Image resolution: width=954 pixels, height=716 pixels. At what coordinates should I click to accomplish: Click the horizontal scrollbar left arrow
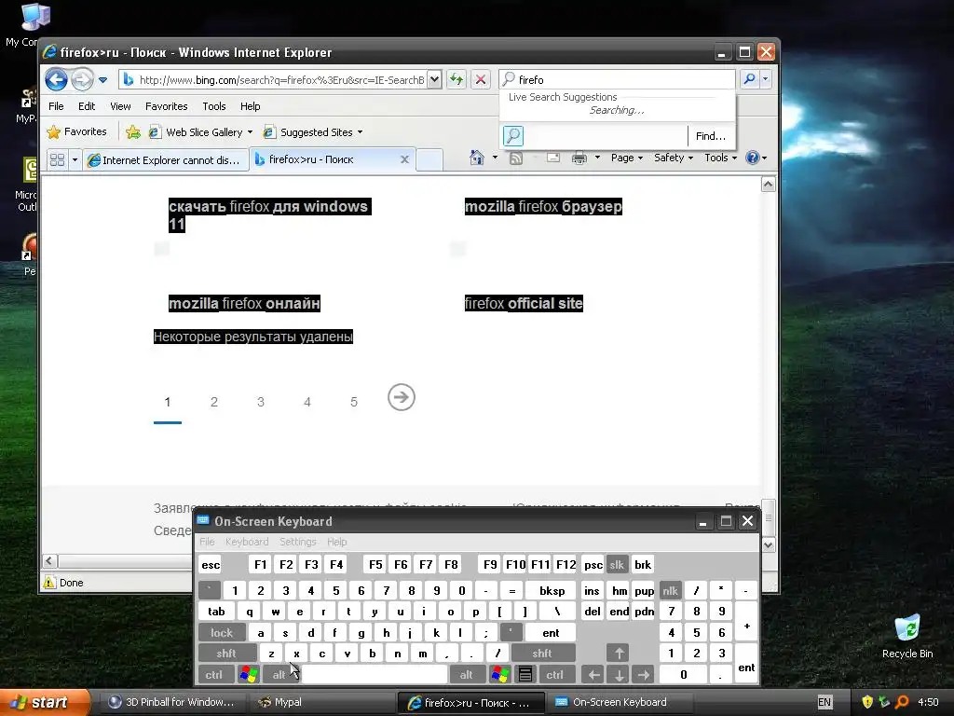(50, 560)
